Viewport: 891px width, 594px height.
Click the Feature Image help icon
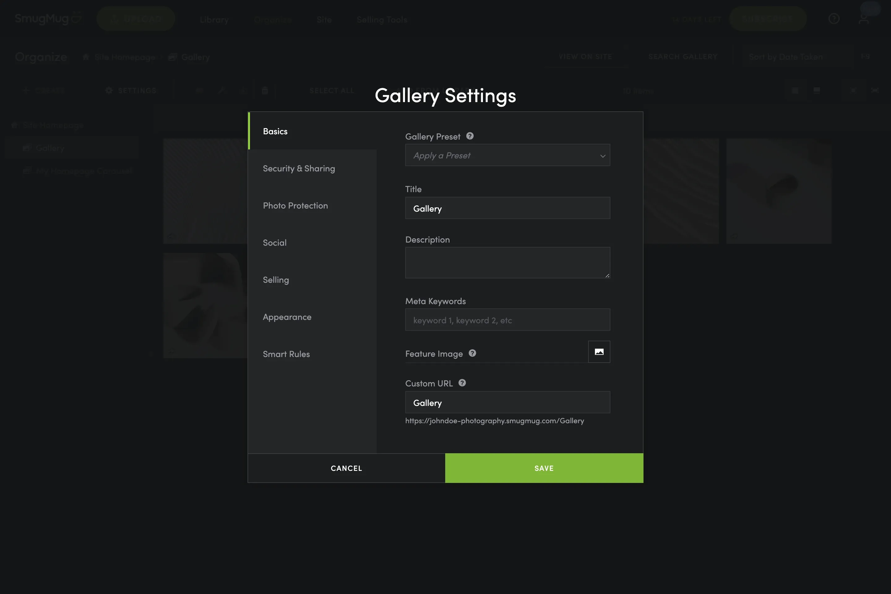coord(472,353)
